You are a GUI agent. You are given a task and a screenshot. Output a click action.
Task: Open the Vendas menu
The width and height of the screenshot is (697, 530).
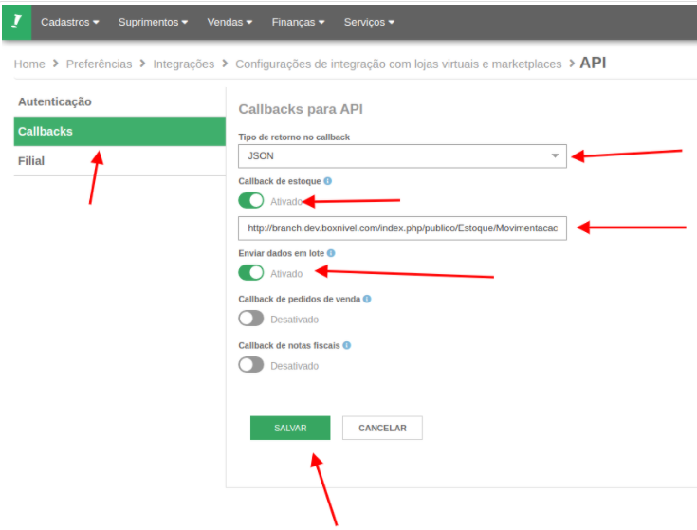tap(229, 22)
